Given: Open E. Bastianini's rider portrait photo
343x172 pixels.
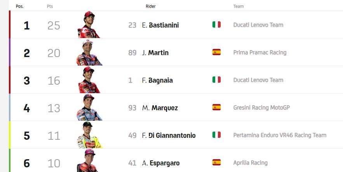Looking at the screenshot, I should (x=89, y=25).
